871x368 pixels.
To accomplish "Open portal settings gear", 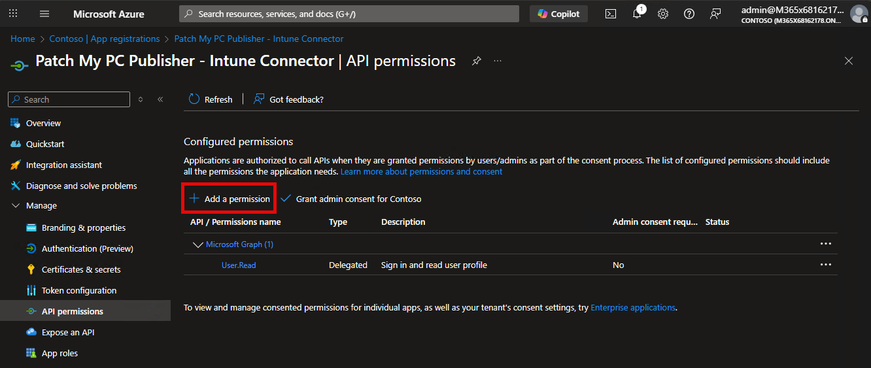I will [x=663, y=14].
